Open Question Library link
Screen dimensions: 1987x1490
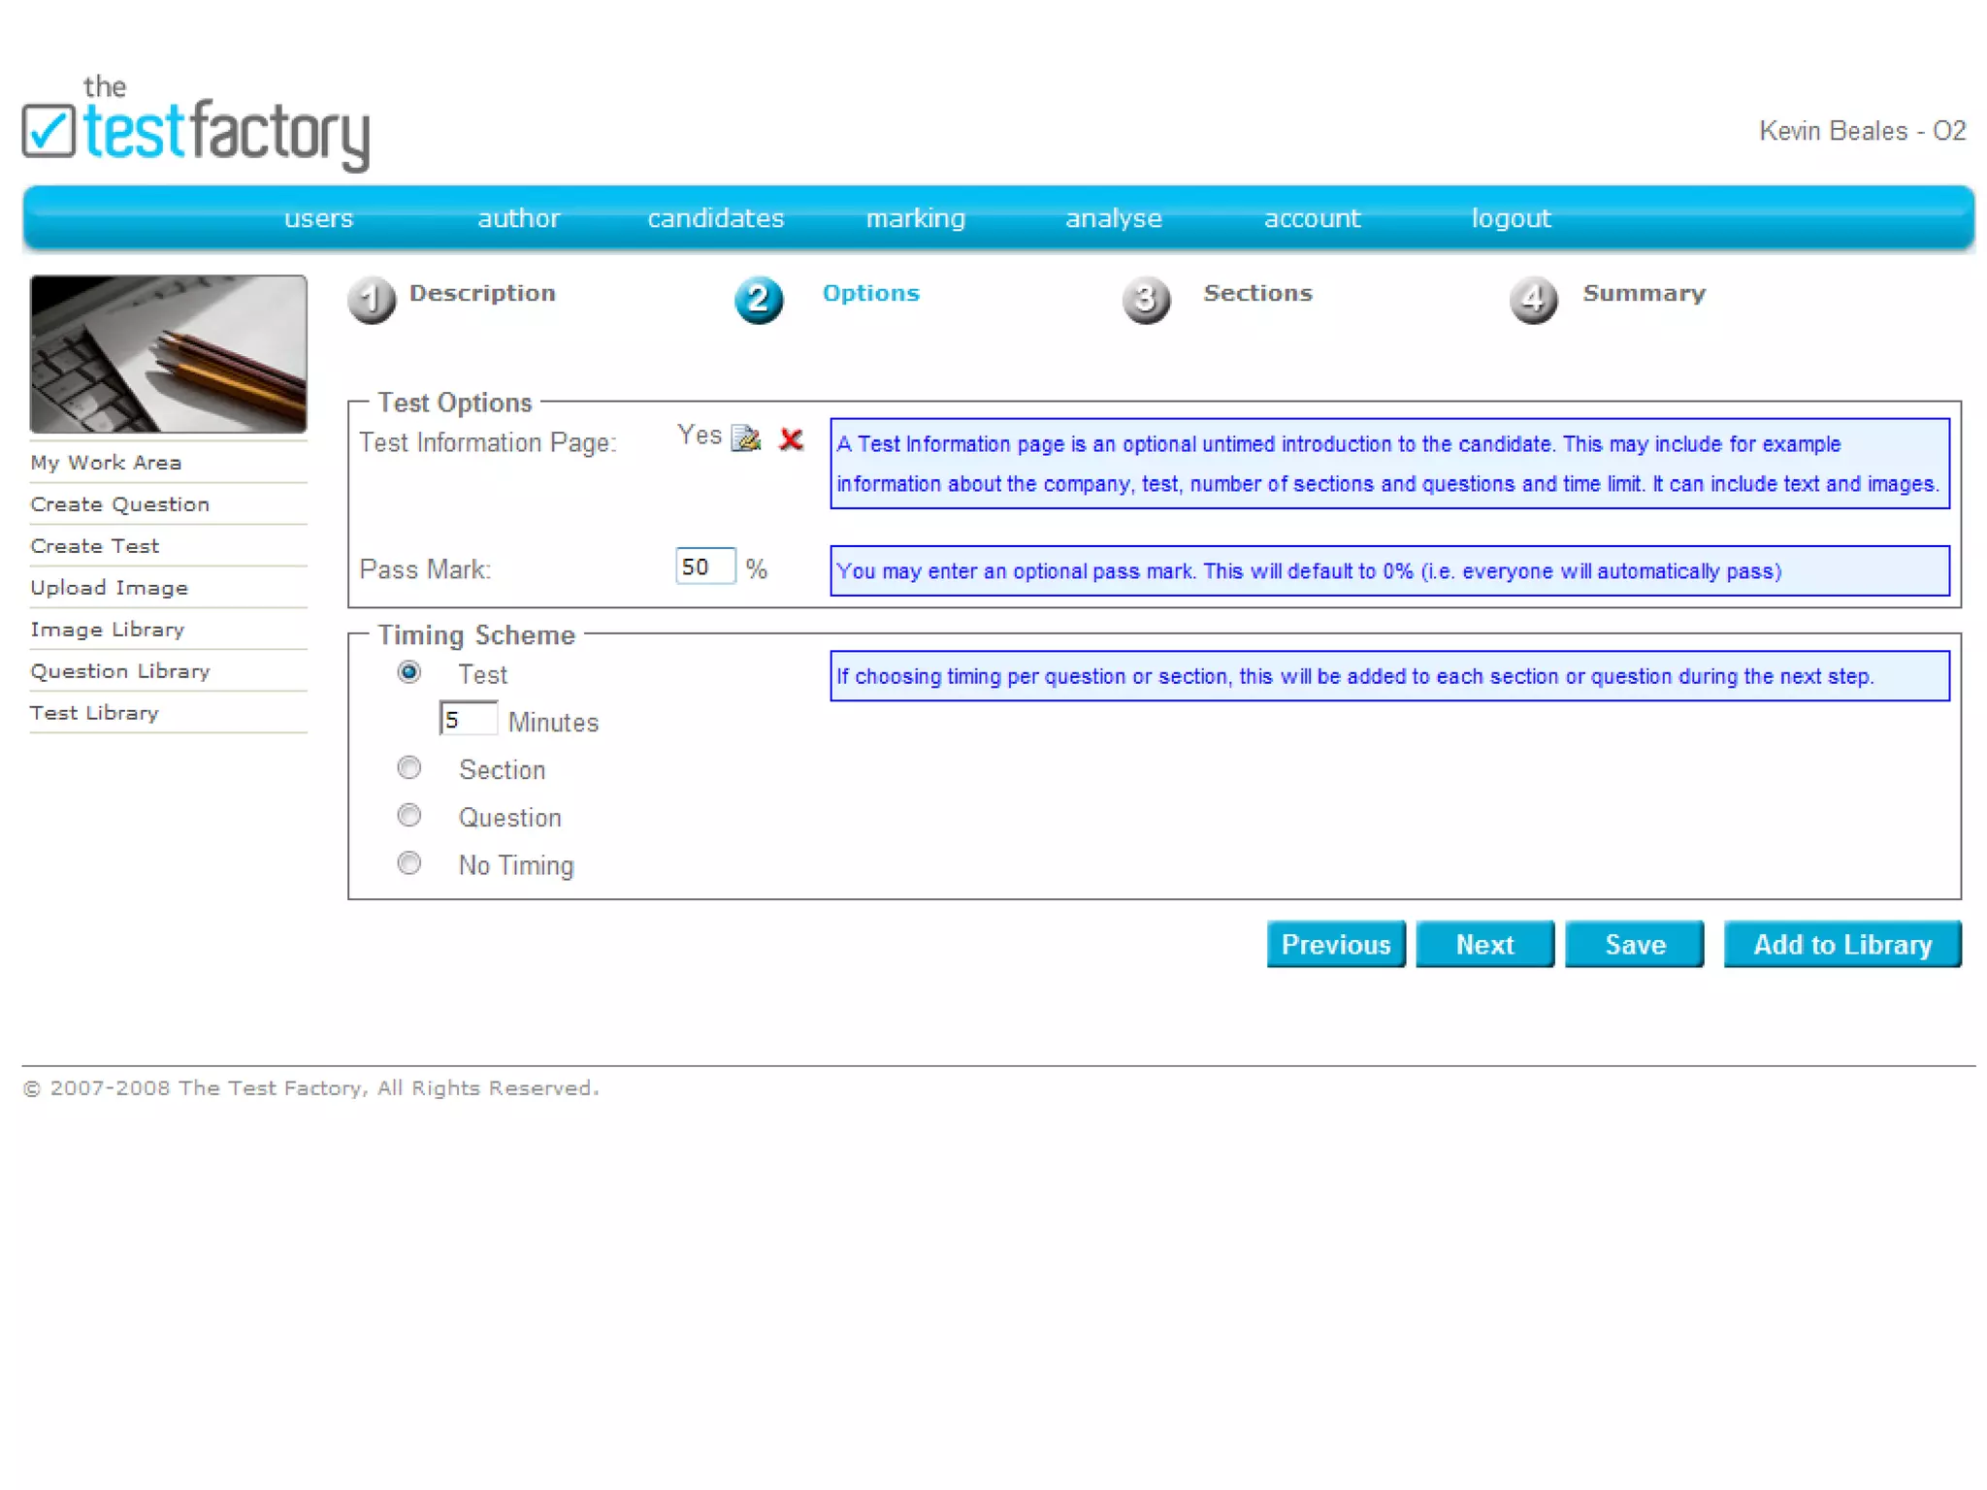[120, 671]
